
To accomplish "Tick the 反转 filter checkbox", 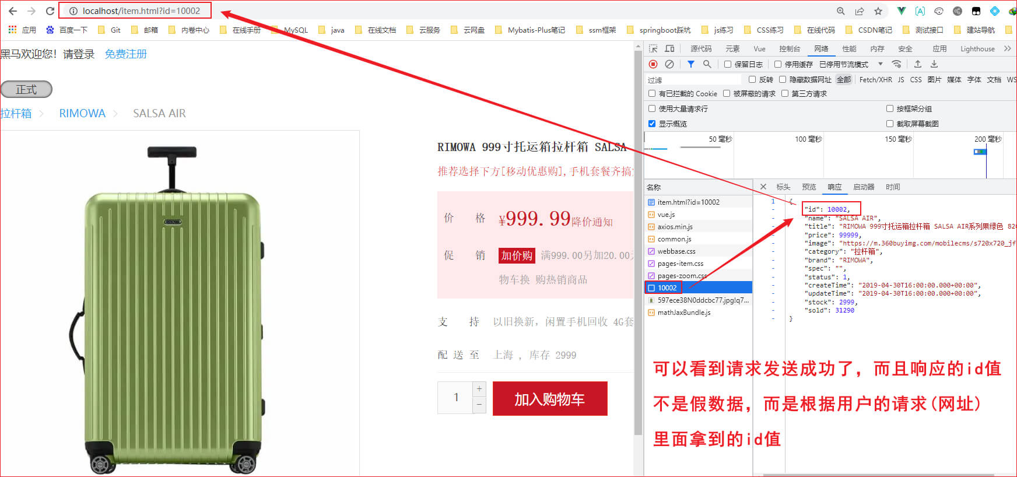I will pyautogui.click(x=752, y=79).
